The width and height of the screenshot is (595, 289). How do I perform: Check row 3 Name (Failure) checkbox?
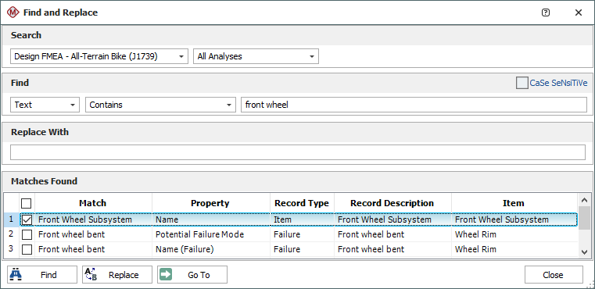(x=27, y=250)
